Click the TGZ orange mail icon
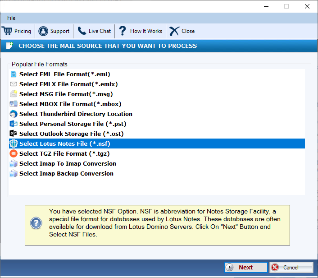This screenshot has height=278, width=318. (x=14, y=153)
